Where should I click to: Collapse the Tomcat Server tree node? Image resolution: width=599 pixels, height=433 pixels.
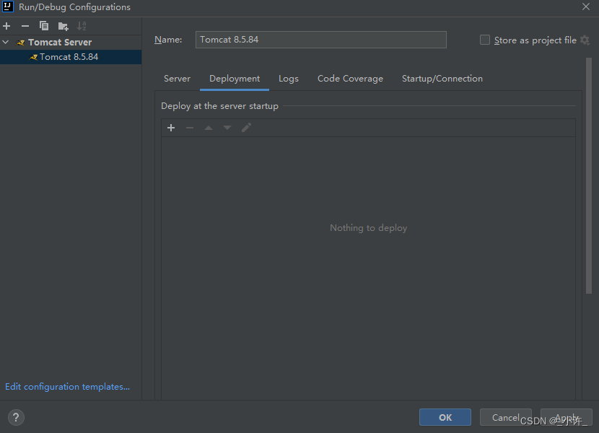point(5,42)
